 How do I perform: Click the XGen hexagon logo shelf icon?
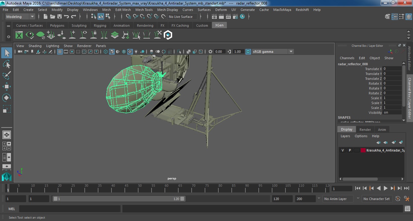[x=168, y=35]
